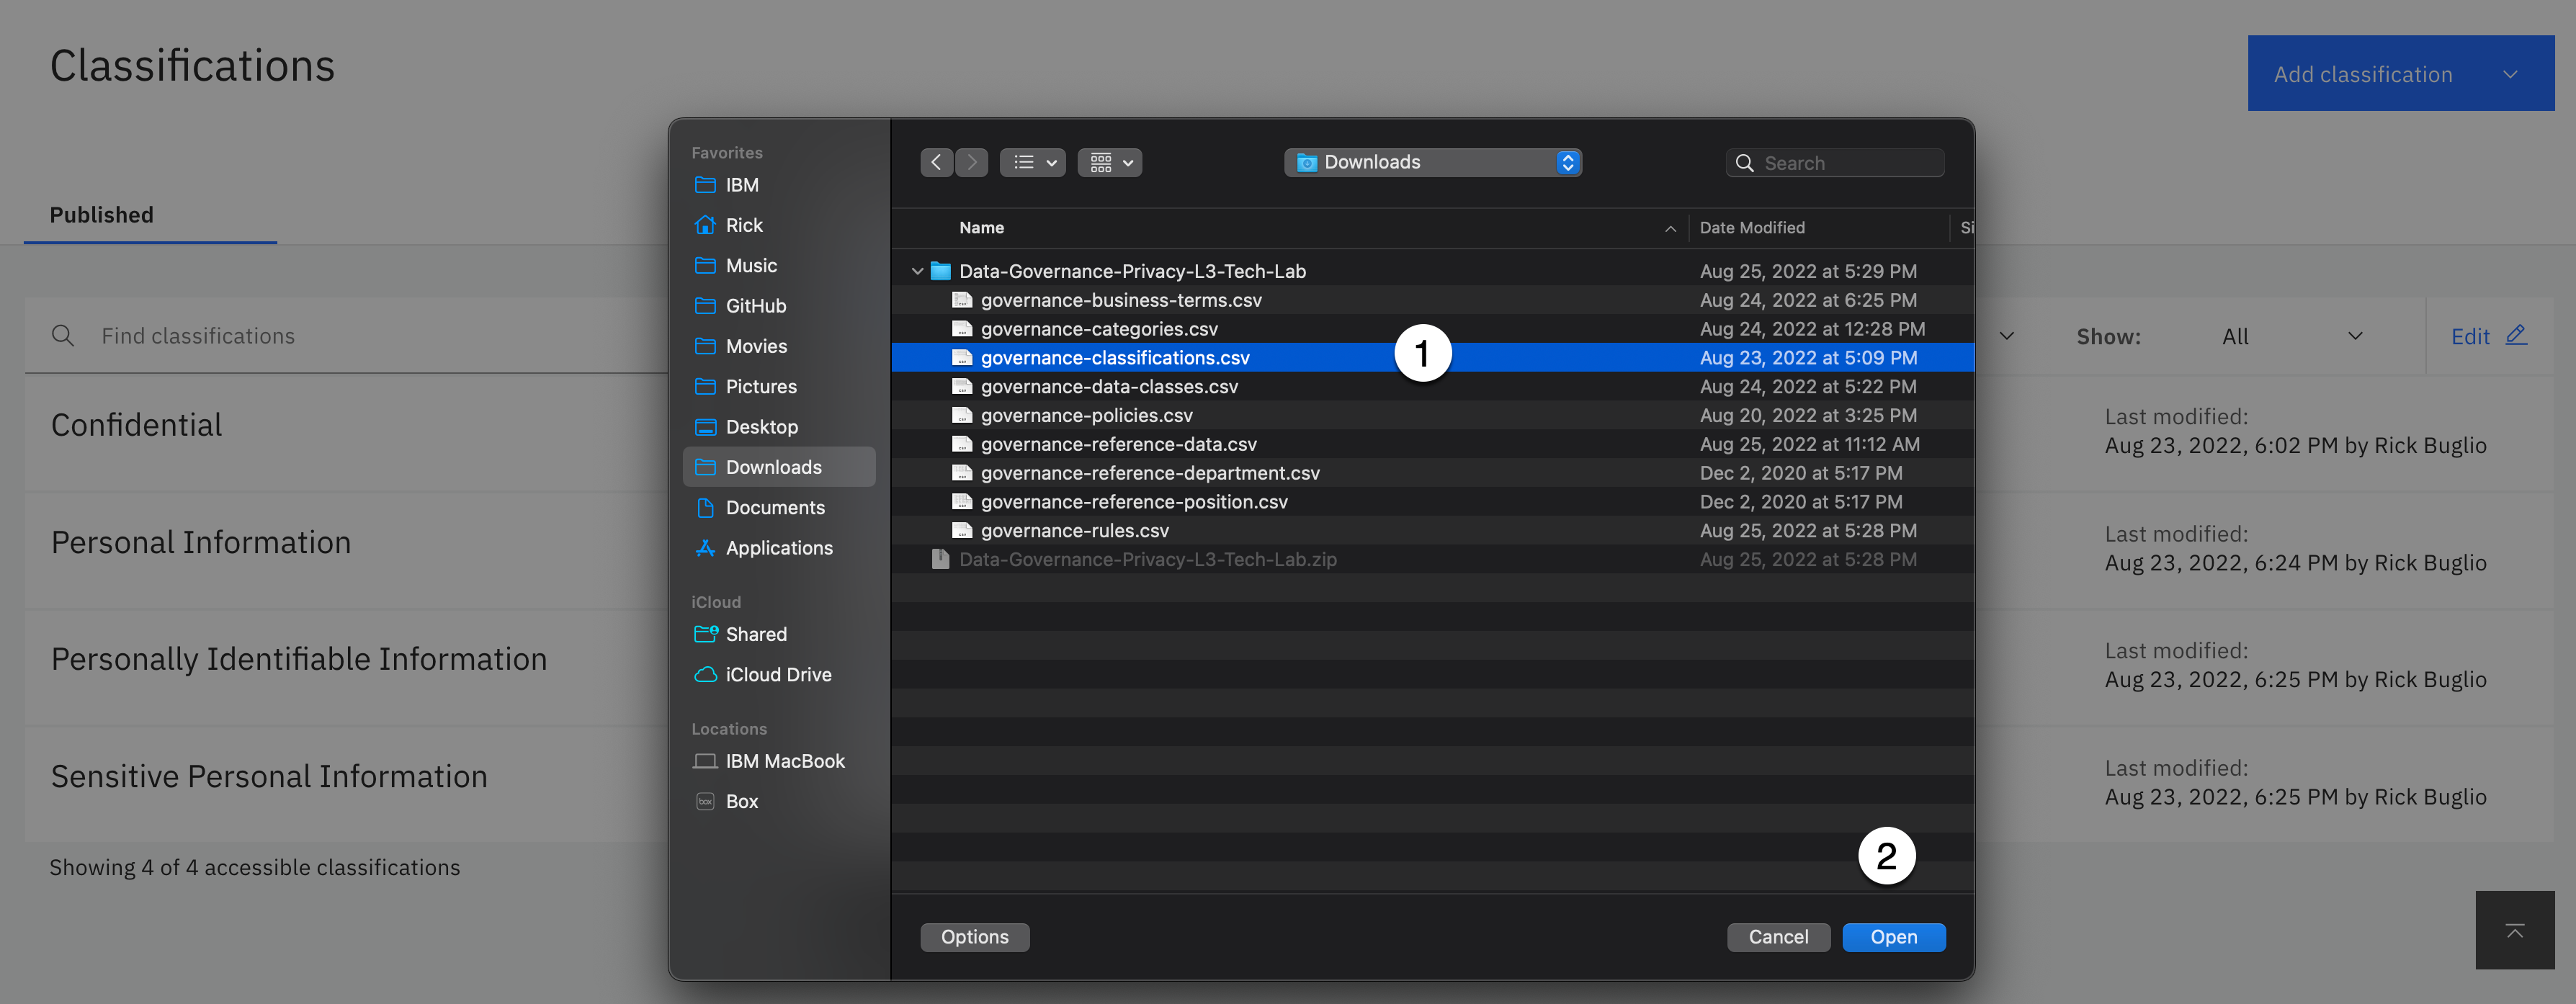The width and height of the screenshot is (2576, 1004).
Task: Select governance-classifications.csv file
Action: [1114, 358]
